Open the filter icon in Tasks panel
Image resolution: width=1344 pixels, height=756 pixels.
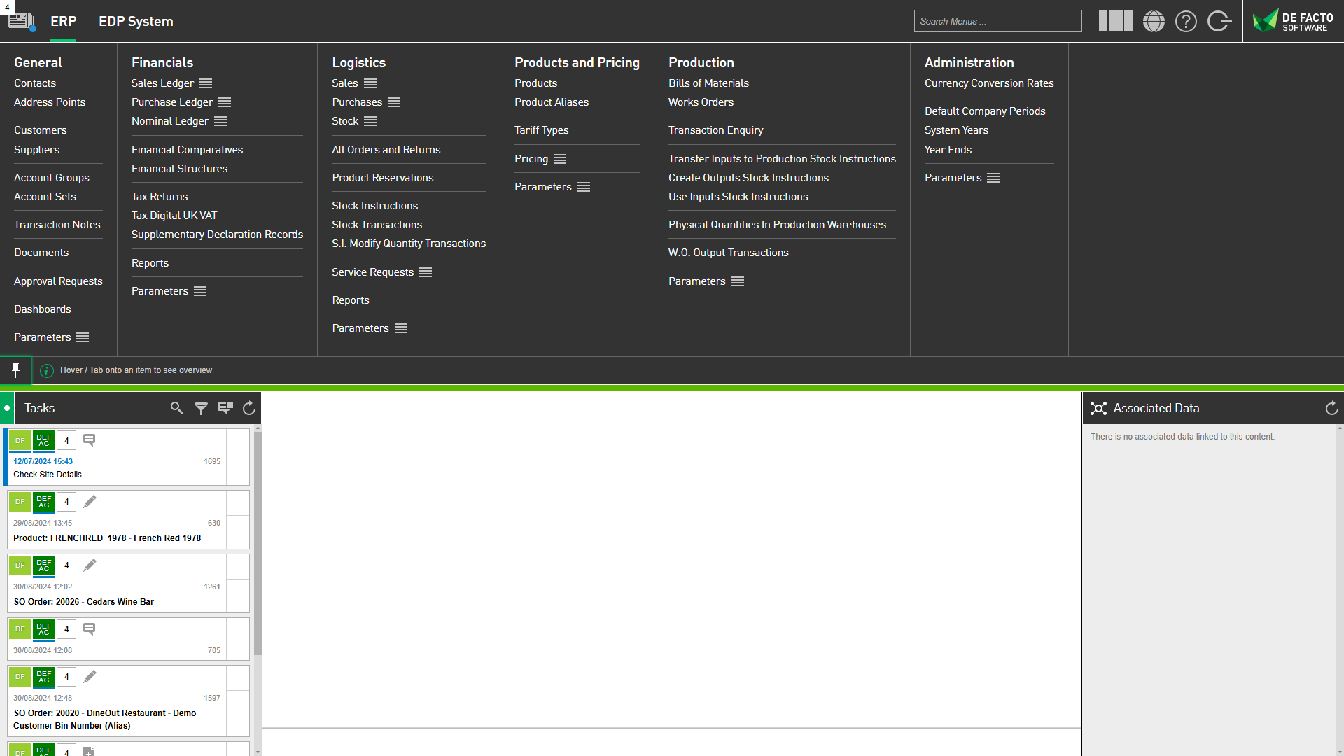(201, 408)
